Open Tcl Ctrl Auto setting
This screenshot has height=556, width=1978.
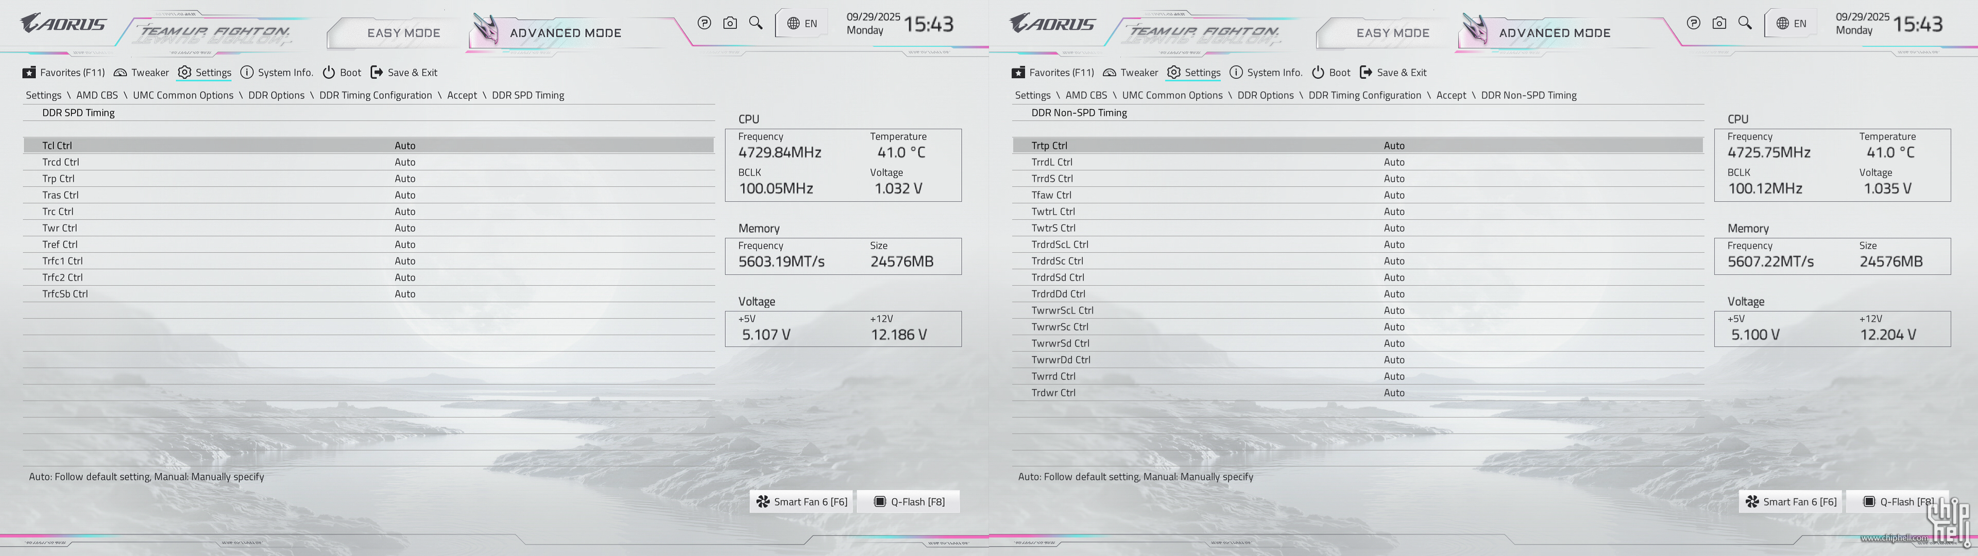click(405, 145)
